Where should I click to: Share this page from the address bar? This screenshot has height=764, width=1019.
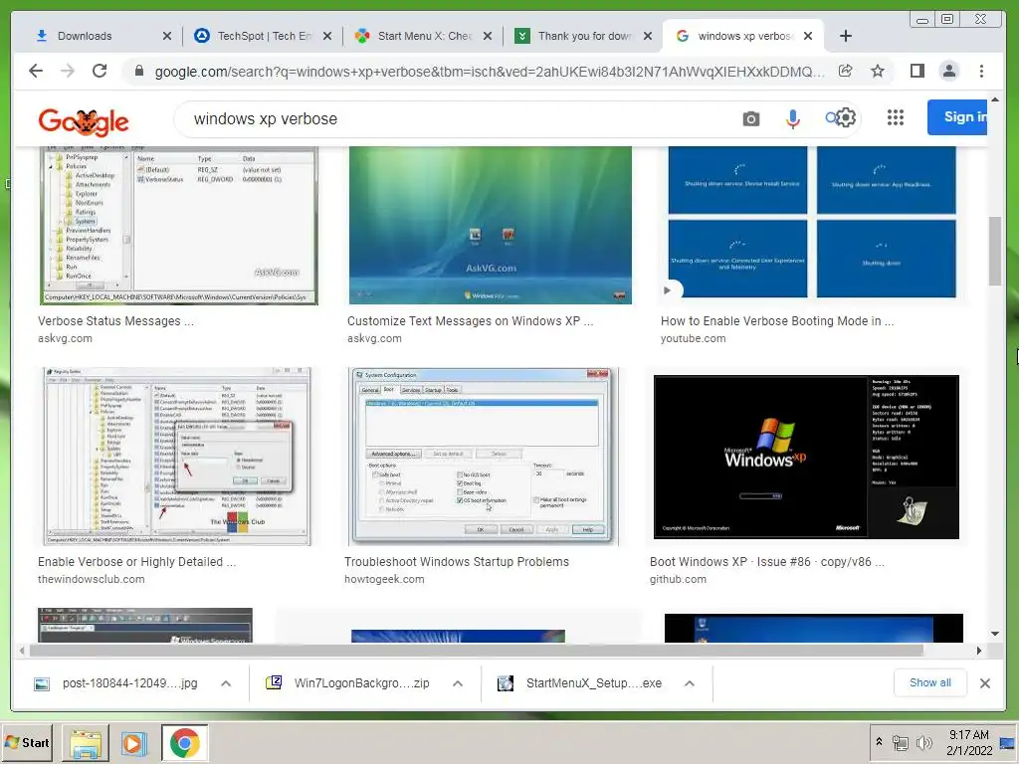846,71
